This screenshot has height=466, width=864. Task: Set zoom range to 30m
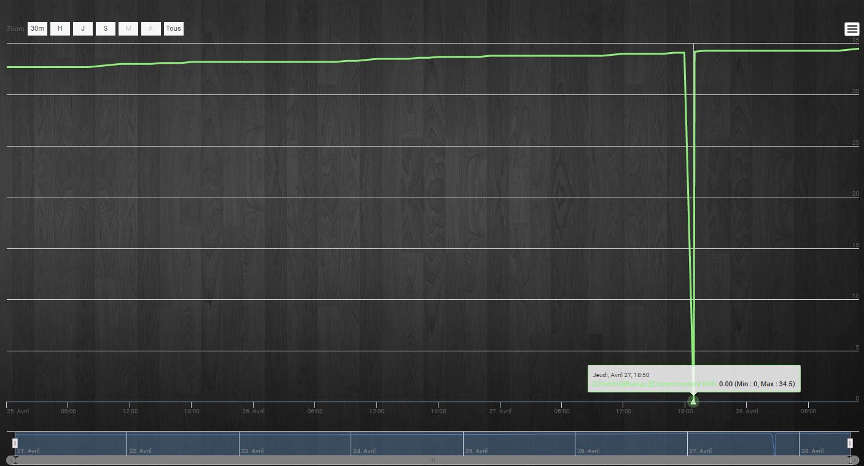tap(37, 28)
